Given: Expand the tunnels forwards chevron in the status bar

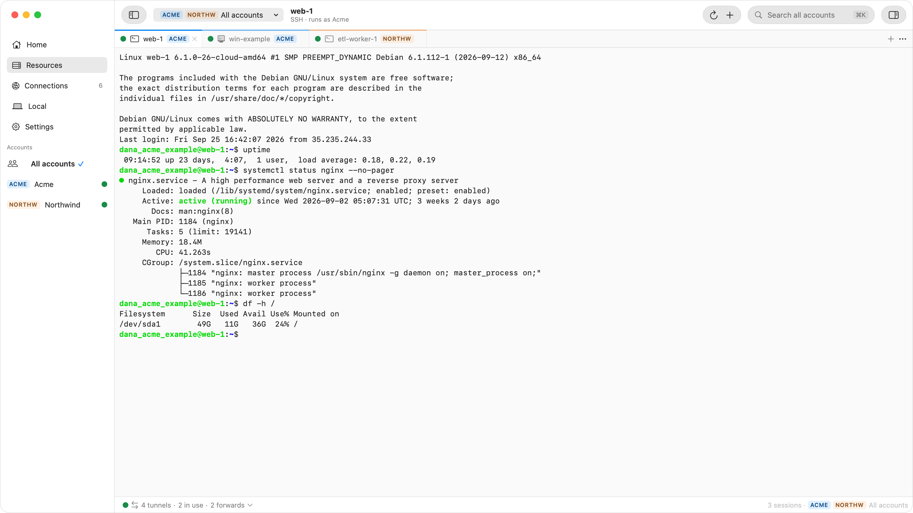Looking at the screenshot, I should coord(250,505).
